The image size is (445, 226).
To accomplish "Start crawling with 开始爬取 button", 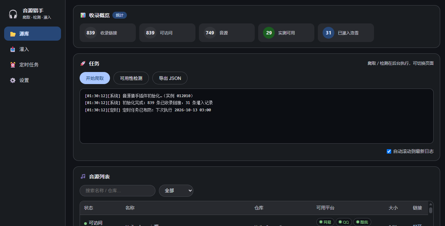I will point(95,78).
